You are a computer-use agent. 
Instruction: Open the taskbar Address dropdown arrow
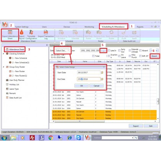click(x=133, y=138)
